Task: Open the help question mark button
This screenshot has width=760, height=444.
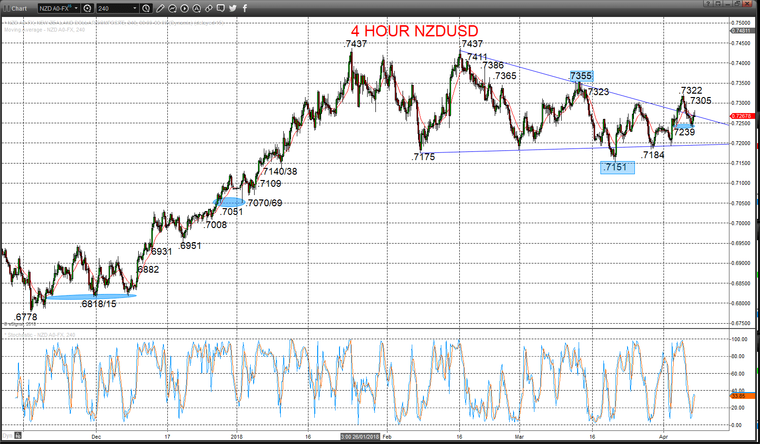Action: [709, 3]
